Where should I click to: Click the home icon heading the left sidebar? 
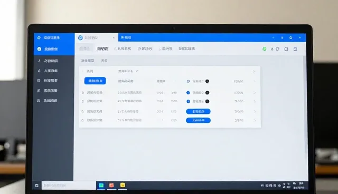pos(39,37)
